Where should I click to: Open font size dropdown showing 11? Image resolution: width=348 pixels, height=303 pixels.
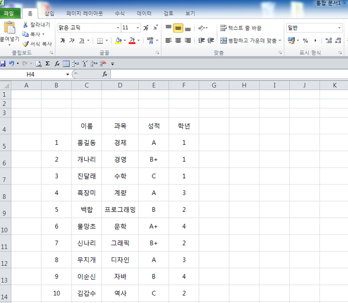click(138, 28)
